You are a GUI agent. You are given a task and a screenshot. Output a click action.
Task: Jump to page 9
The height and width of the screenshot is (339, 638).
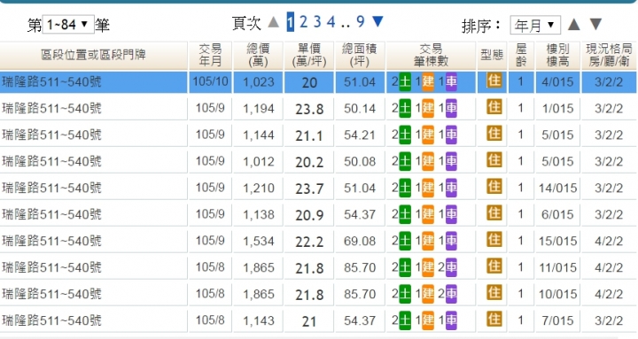[x=361, y=22]
